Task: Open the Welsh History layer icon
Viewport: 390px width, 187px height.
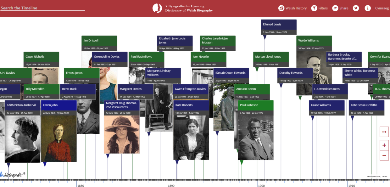Action: [281, 8]
